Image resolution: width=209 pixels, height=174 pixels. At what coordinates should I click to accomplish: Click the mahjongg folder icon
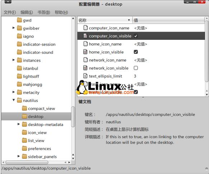(19, 84)
